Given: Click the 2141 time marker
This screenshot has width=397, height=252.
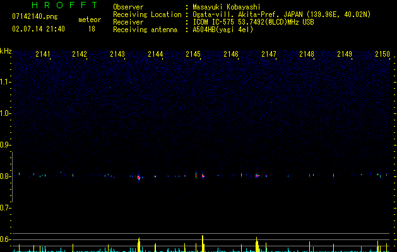Looking at the screenshot, I should pos(43,54).
